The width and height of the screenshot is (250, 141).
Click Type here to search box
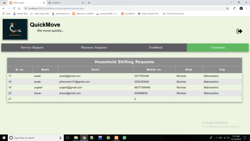[36, 138]
